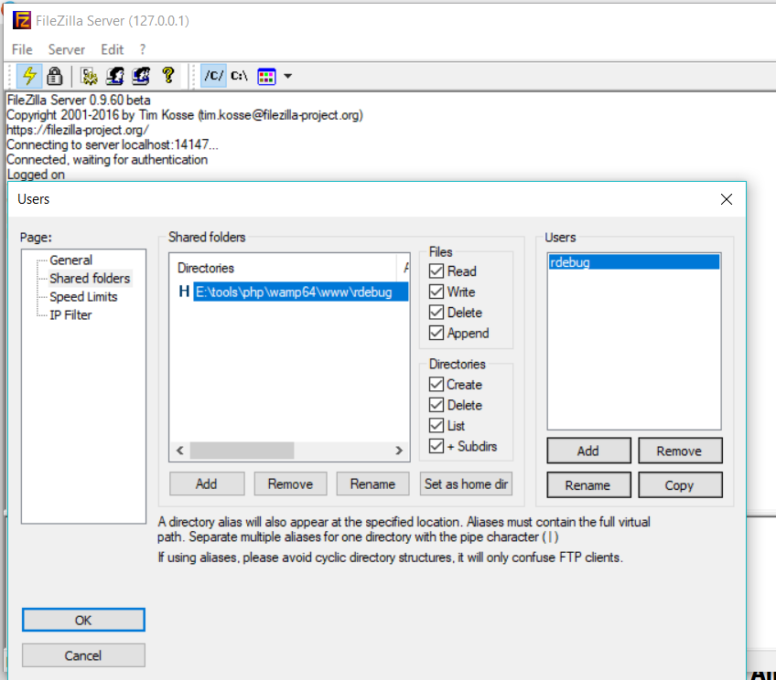Uncheck the Files Append checkbox

[436, 333]
